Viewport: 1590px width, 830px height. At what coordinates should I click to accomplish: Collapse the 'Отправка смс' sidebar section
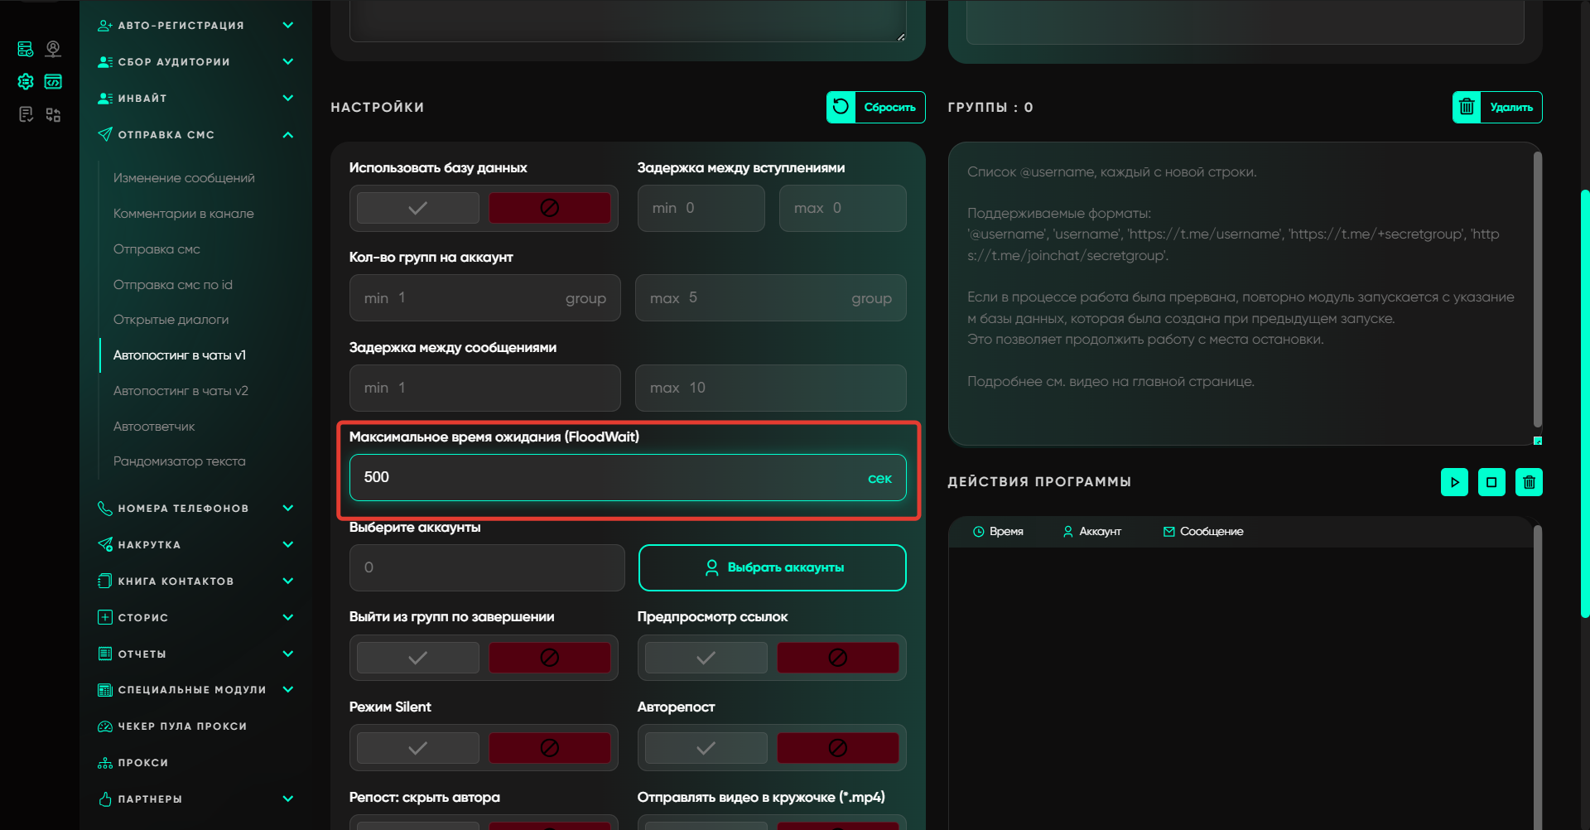pyautogui.click(x=287, y=135)
